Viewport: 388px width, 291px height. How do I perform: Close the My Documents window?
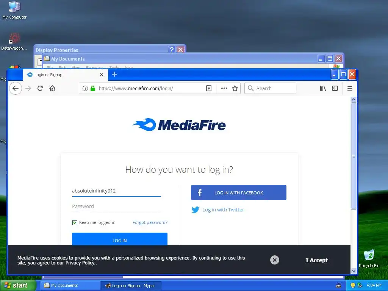tap(338, 59)
